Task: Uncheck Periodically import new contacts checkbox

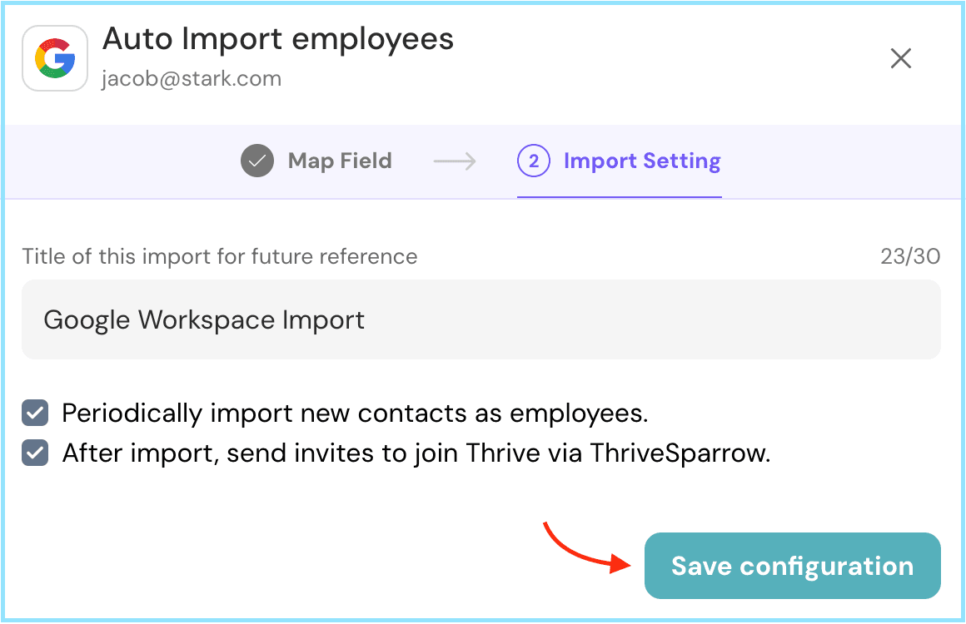Action: pos(35,414)
